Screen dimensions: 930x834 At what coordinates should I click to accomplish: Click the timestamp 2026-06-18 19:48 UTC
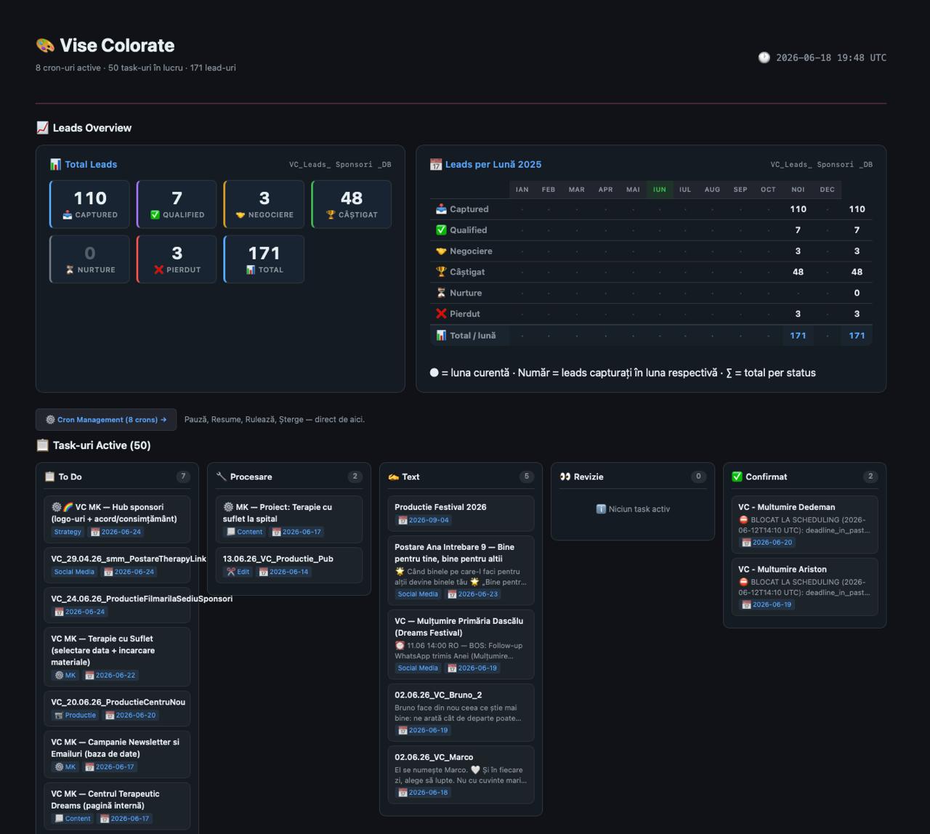pos(831,57)
